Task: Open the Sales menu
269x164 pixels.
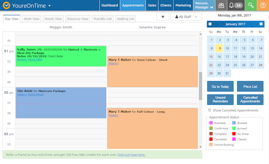Action: coord(152,5)
